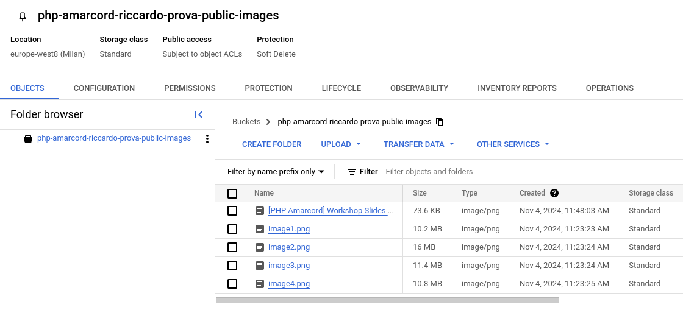Screen dimensions: 683x310
Task: Copy bucket name using clipboard icon
Action: [440, 122]
